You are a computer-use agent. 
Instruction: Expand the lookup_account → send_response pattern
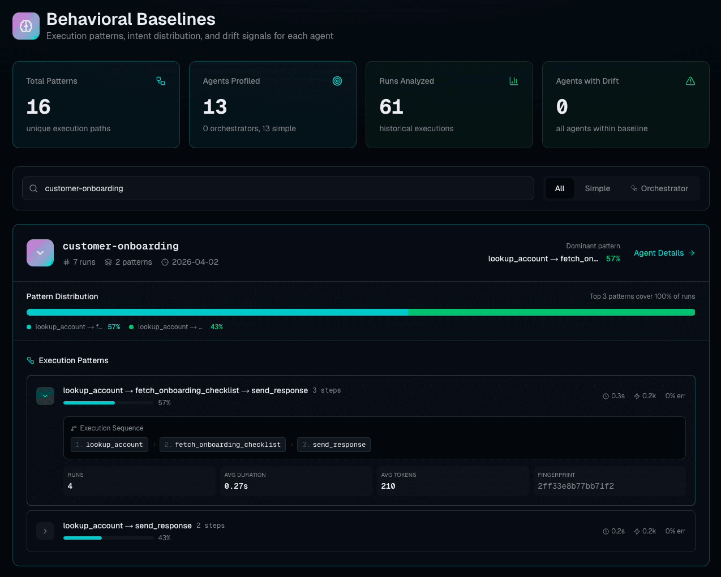click(x=45, y=531)
